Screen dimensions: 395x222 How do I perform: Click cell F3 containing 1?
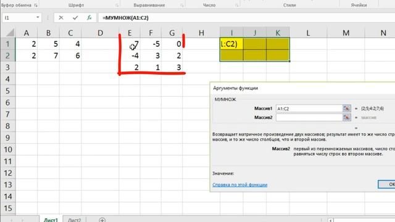pos(151,67)
